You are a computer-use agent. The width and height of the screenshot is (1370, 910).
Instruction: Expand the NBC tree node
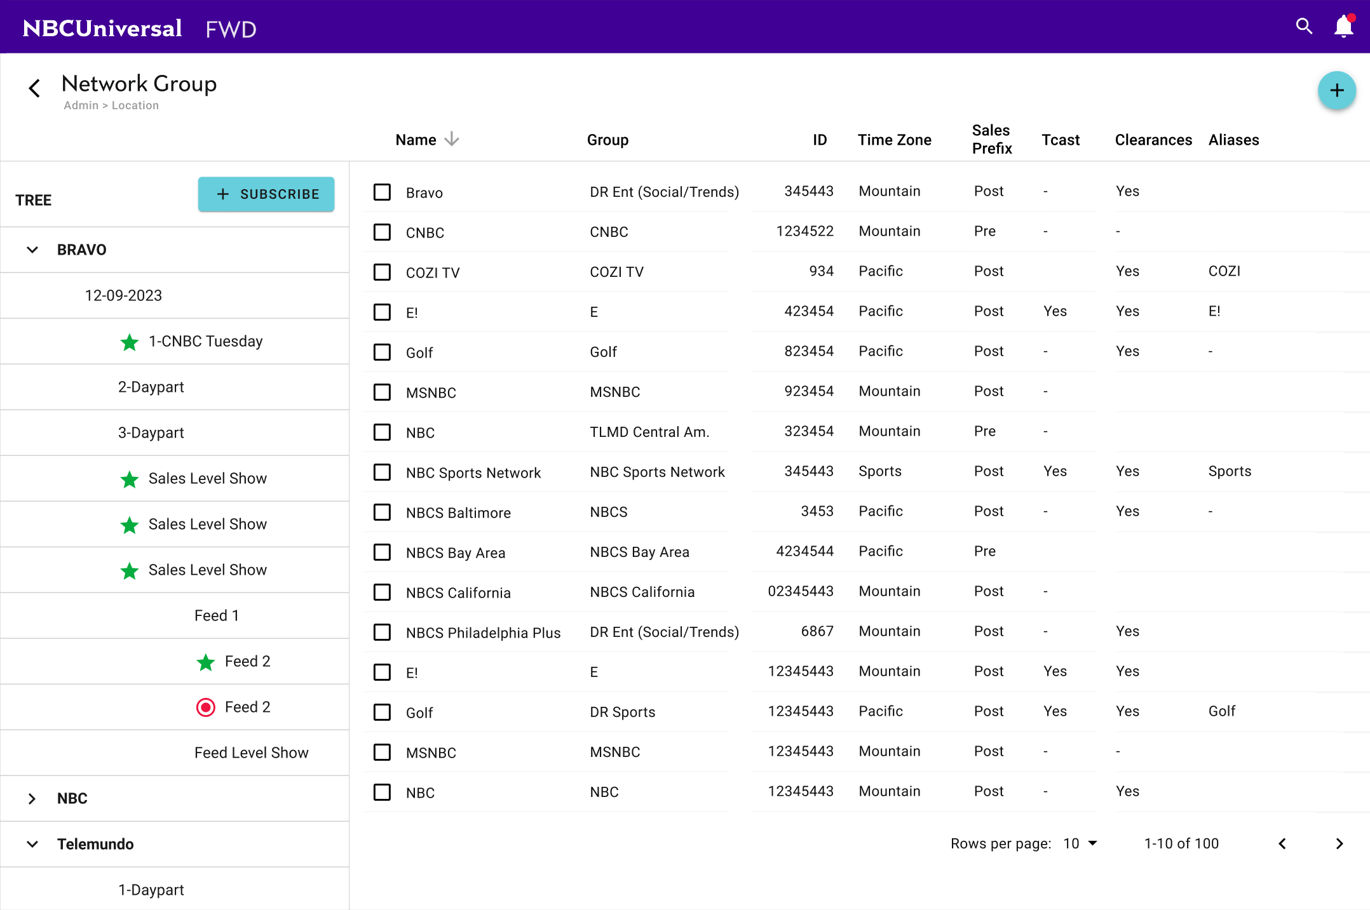pos(32,798)
